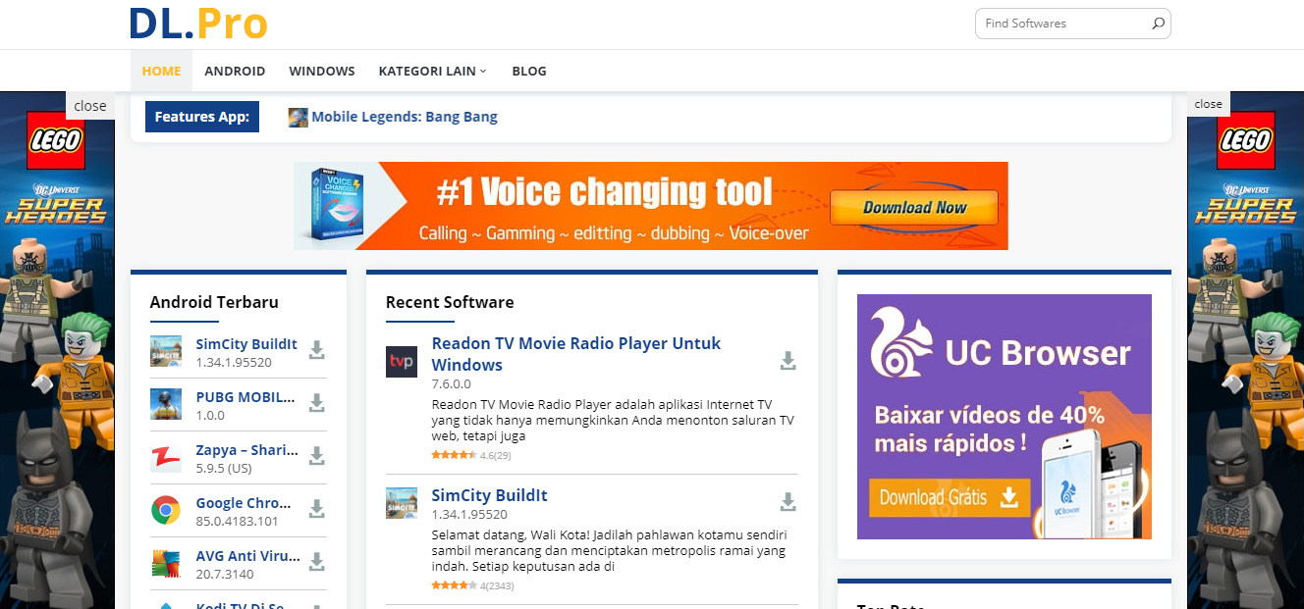This screenshot has width=1304, height=609.
Task: Click version text 85.0.4183.101
Action: coord(237,521)
